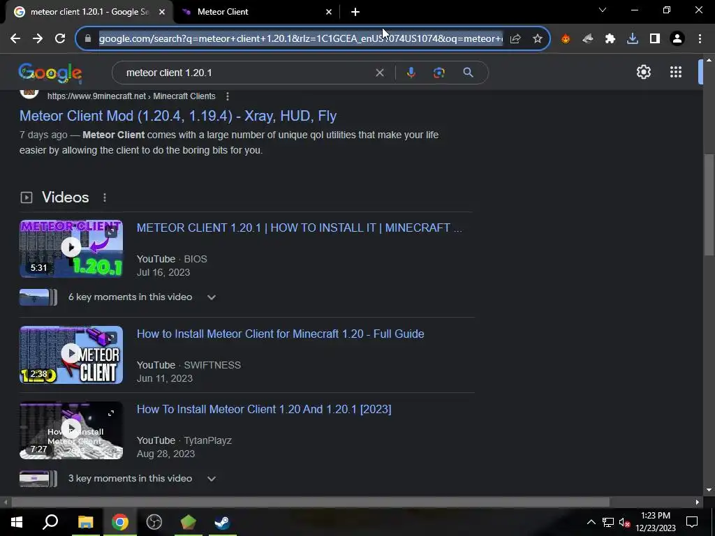Click the vertical page scrollbar
The image size is (715, 536).
(709, 205)
